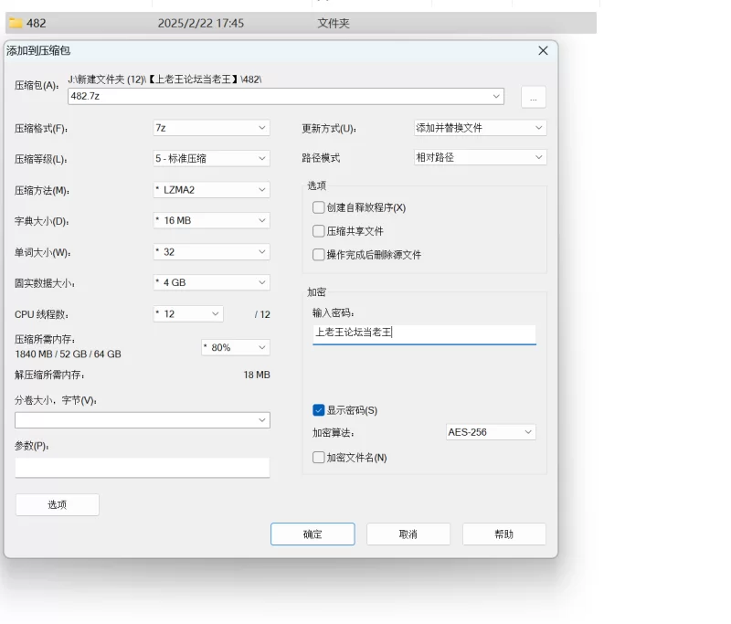This screenshot has width=731, height=624.
Task: Uncheck 显示密码(S) checkbox
Action: point(318,410)
